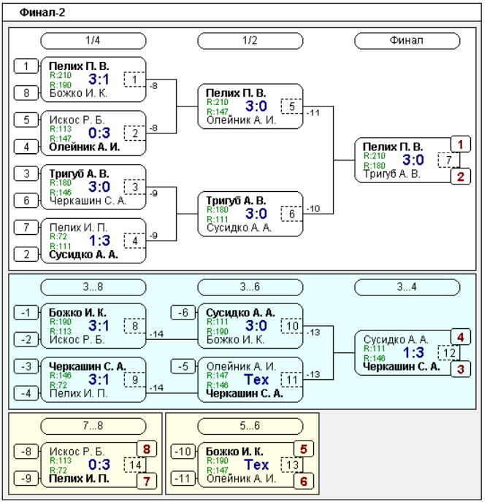The height and width of the screenshot is (504, 487).
Task: Click red place badge 7 by Пелих И. П.
Action: (x=147, y=481)
